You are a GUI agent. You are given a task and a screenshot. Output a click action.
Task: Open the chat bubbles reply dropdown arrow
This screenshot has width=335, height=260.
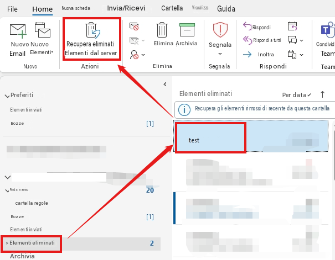(x=301, y=40)
